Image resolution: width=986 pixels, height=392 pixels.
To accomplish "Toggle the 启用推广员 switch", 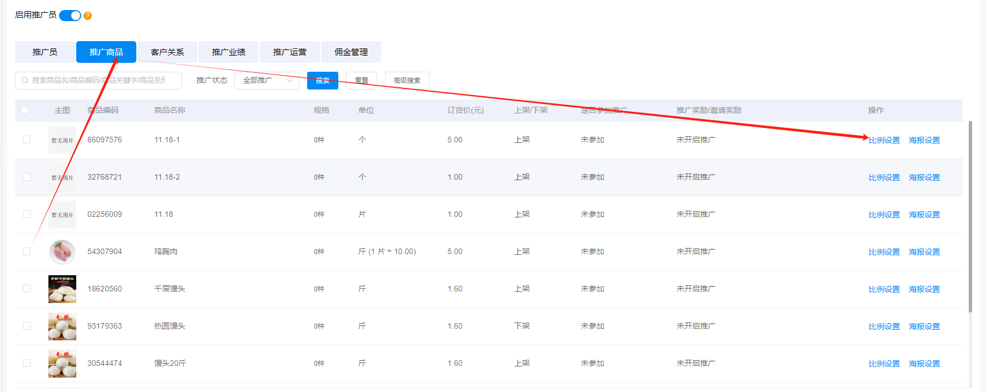I will pyautogui.click(x=70, y=16).
